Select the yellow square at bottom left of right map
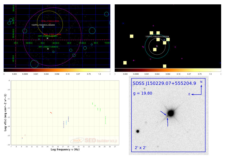This screenshot has width=225, height=158. (x=125, y=63)
